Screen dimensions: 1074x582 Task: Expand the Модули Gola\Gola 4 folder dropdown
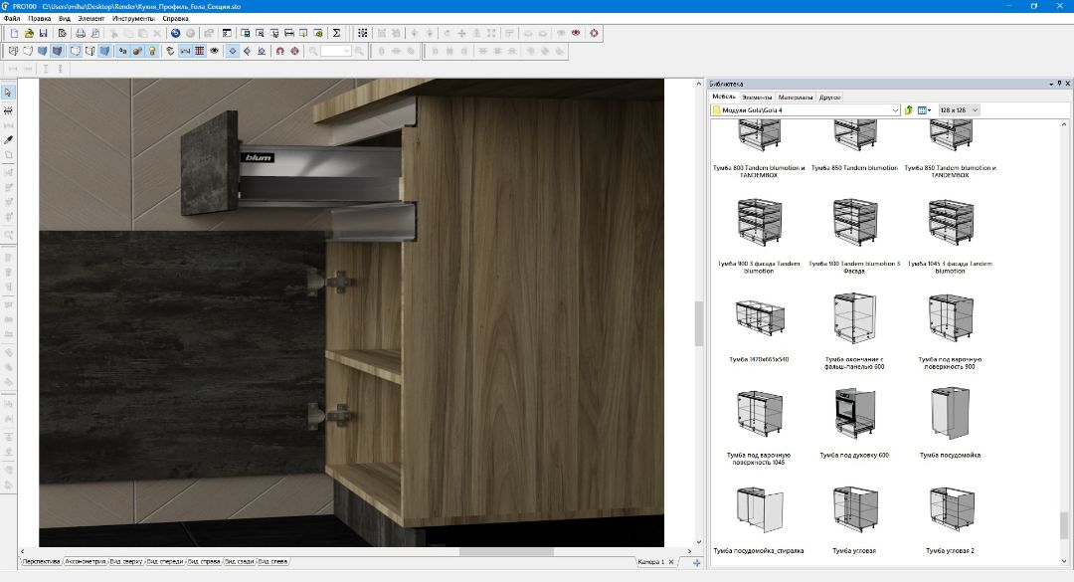895,110
